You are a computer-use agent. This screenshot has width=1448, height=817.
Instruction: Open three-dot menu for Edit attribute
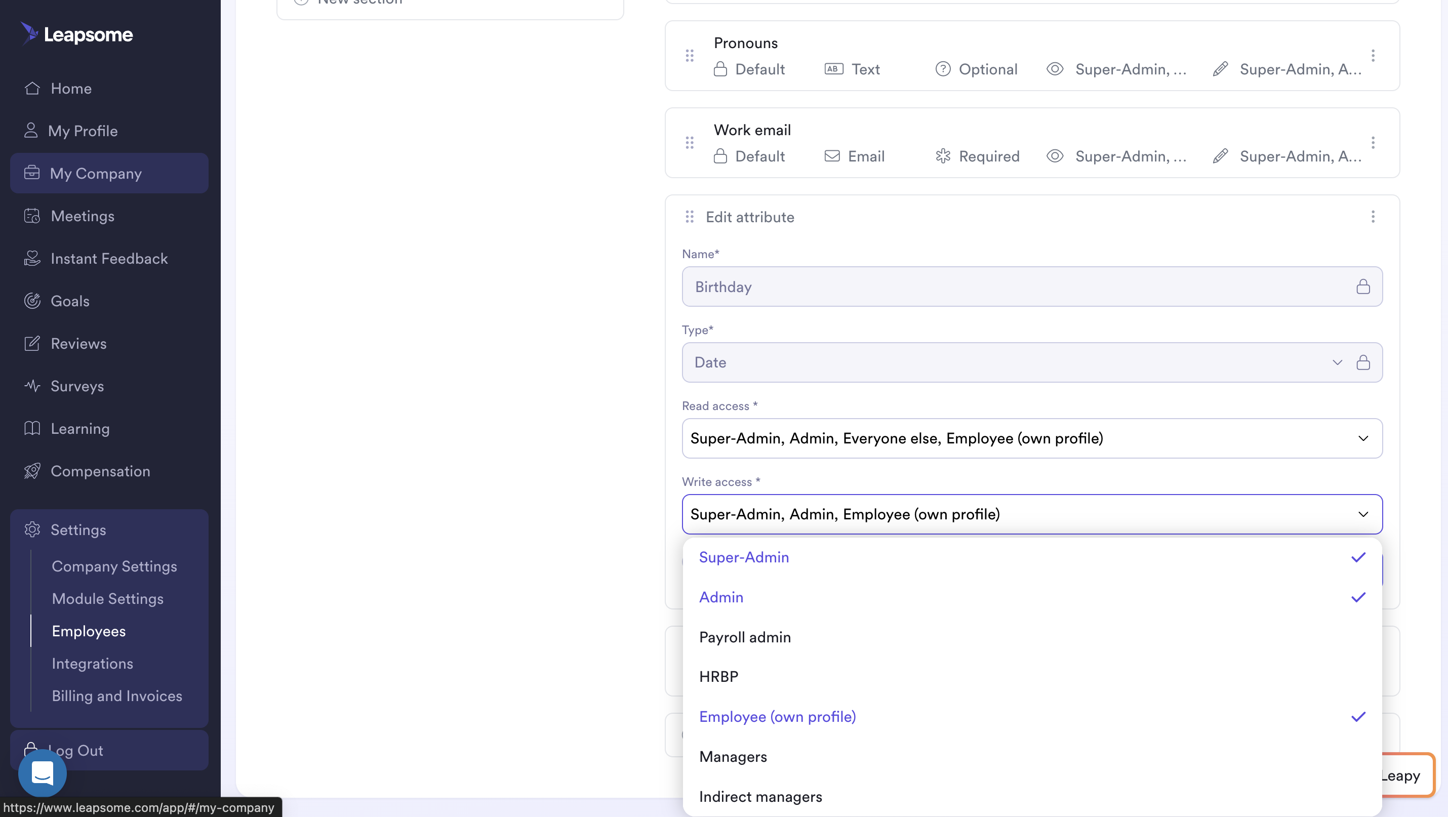click(x=1373, y=217)
